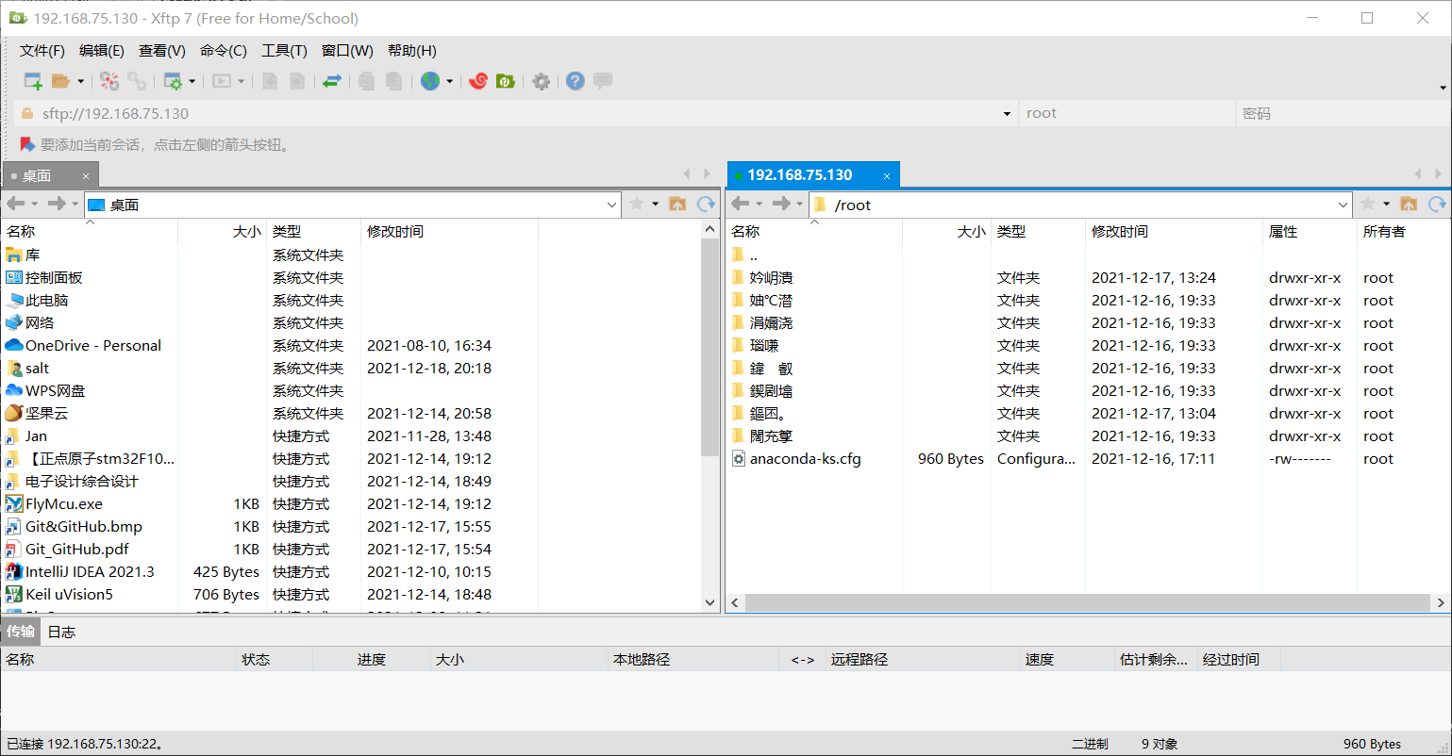The image size is (1452, 756).
Task: Open the 查看(V) menu
Action: pyautogui.click(x=162, y=51)
